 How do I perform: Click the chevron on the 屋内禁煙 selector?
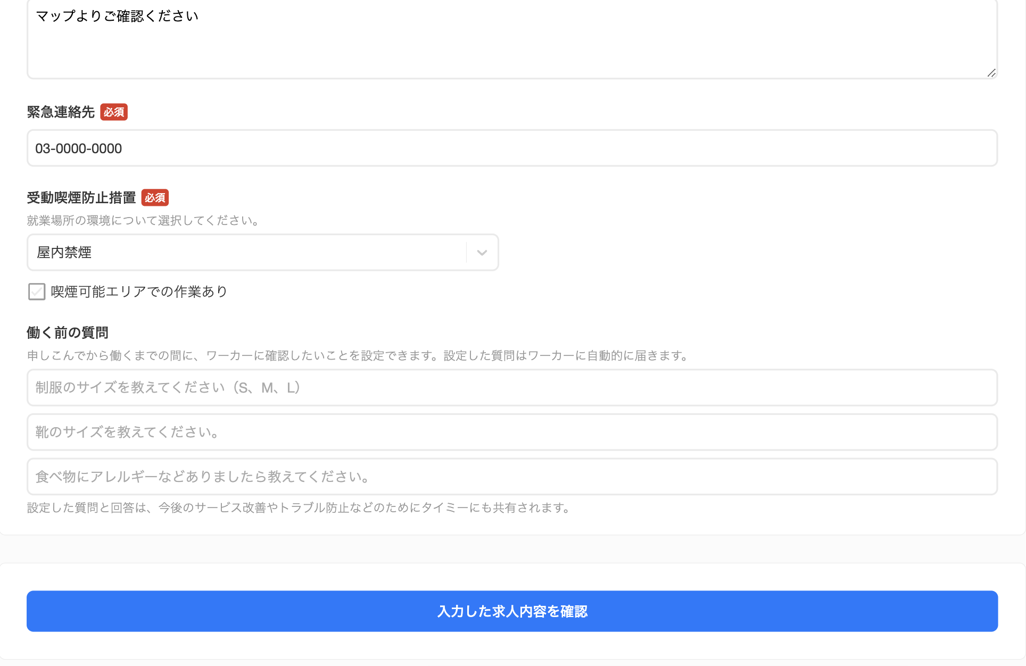(x=482, y=252)
